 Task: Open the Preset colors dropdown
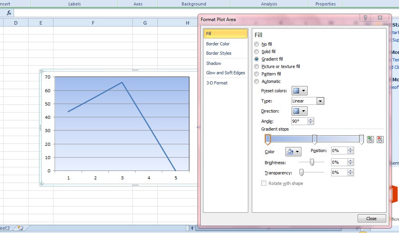point(300,91)
